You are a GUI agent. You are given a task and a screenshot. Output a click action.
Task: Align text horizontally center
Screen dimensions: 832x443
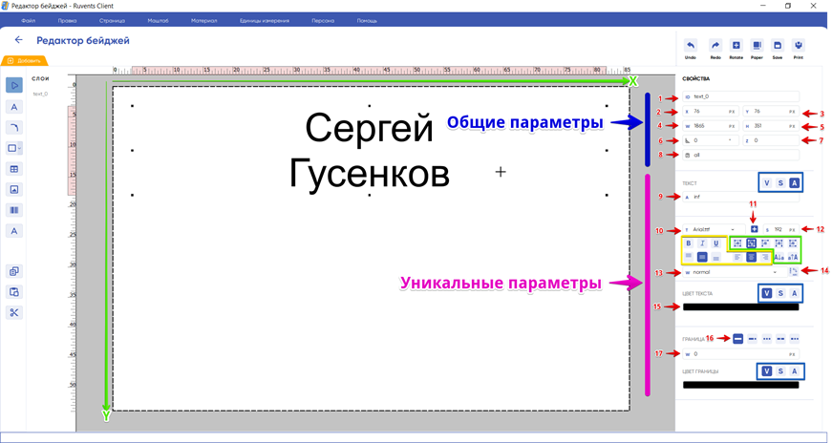point(751,258)
